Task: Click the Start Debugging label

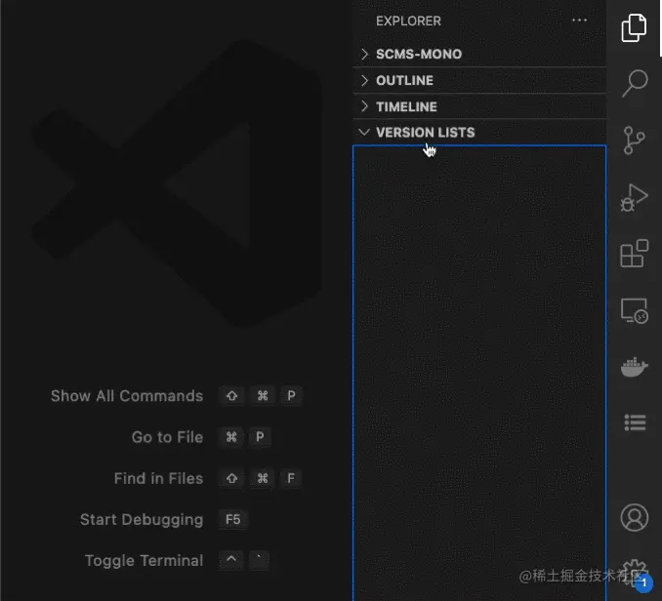Action: pos(142,520)
